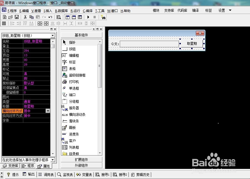Click the New file toolbar icon
The image size is (250, 179).
pyautogui.click(x=5, y=17)
